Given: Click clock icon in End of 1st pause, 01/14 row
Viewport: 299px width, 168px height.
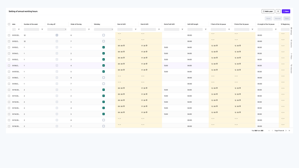Looking at the screenshot, I should pos(240,112).
